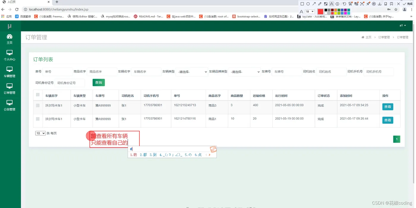Check the row for order 1621215245713
Image resolution: width=416 pixels, height=208 pixels.
pyautogui.click(x=38, y=105)
